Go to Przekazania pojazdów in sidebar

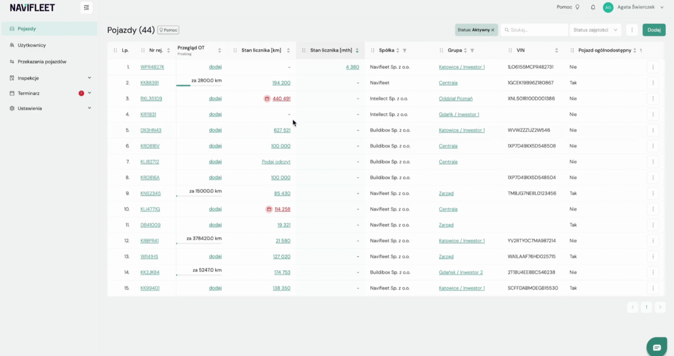[42, 62]
